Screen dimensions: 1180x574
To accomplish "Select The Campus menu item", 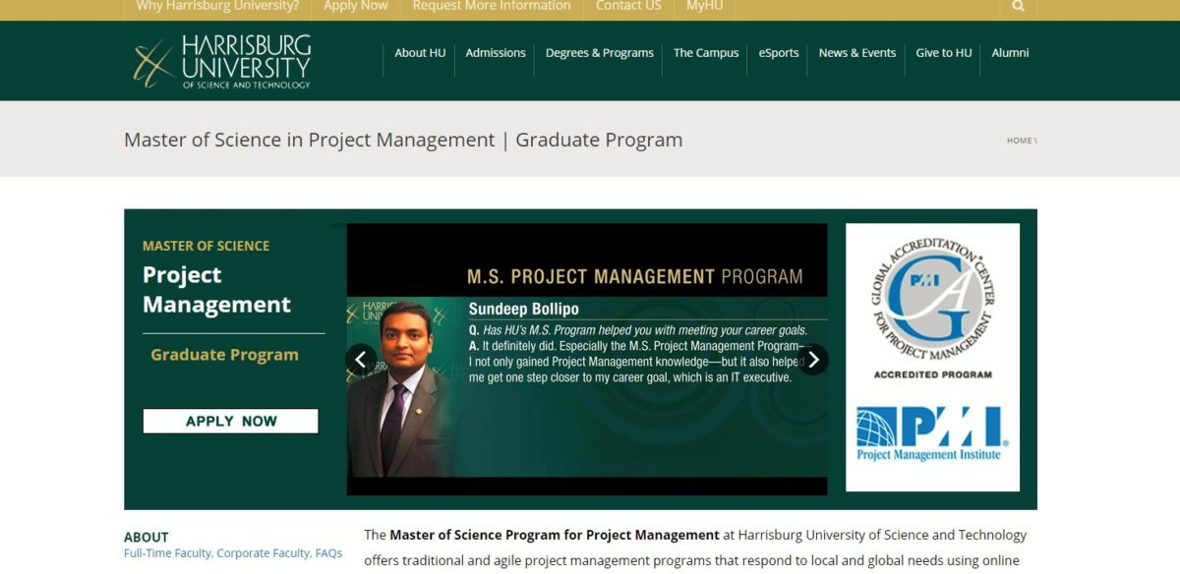I will (706, 53).
